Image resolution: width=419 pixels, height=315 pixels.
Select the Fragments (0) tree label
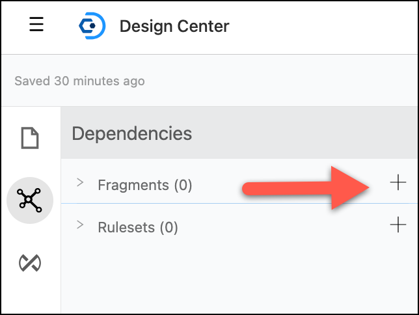click(144, 185)
